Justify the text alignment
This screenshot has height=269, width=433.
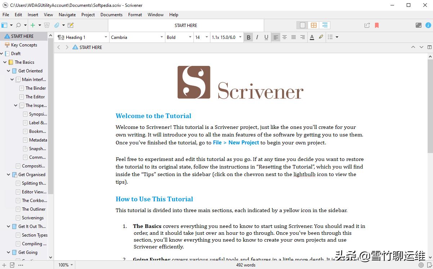click(x=294, y=37)
